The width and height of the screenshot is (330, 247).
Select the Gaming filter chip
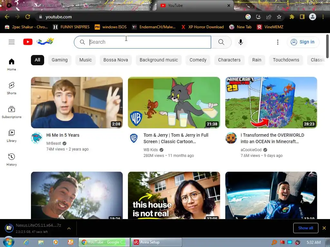tap(60, 60)
